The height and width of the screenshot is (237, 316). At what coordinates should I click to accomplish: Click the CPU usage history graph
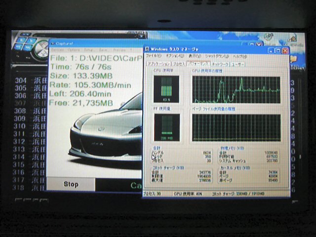(x=236, y=90)
